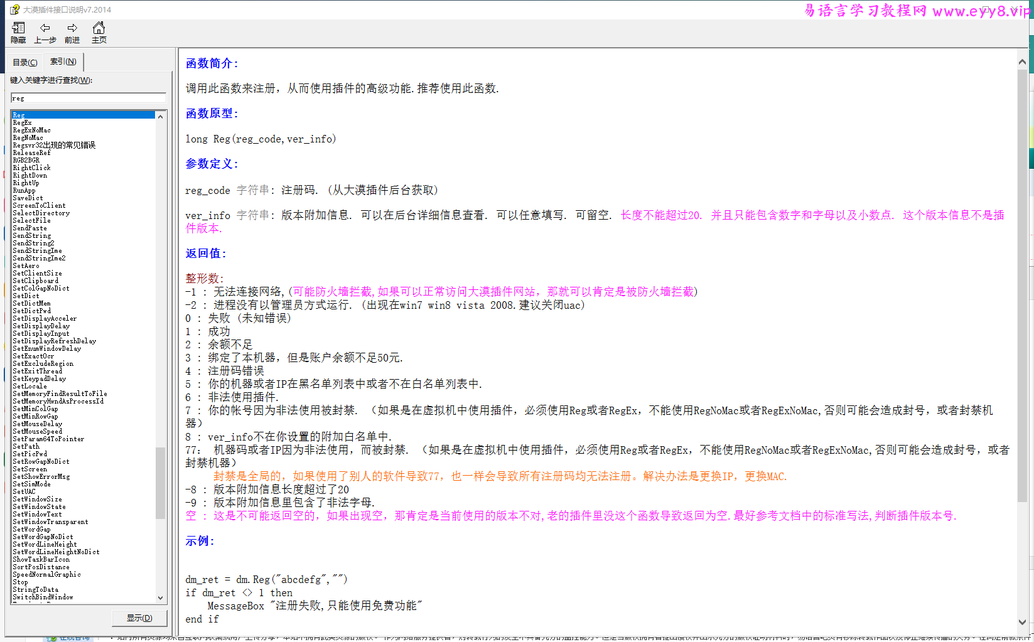This screenshot has height=642, width=1034.
Task: Select SetMemoryFindResultToFile in the list
Action: coord(60,393)
